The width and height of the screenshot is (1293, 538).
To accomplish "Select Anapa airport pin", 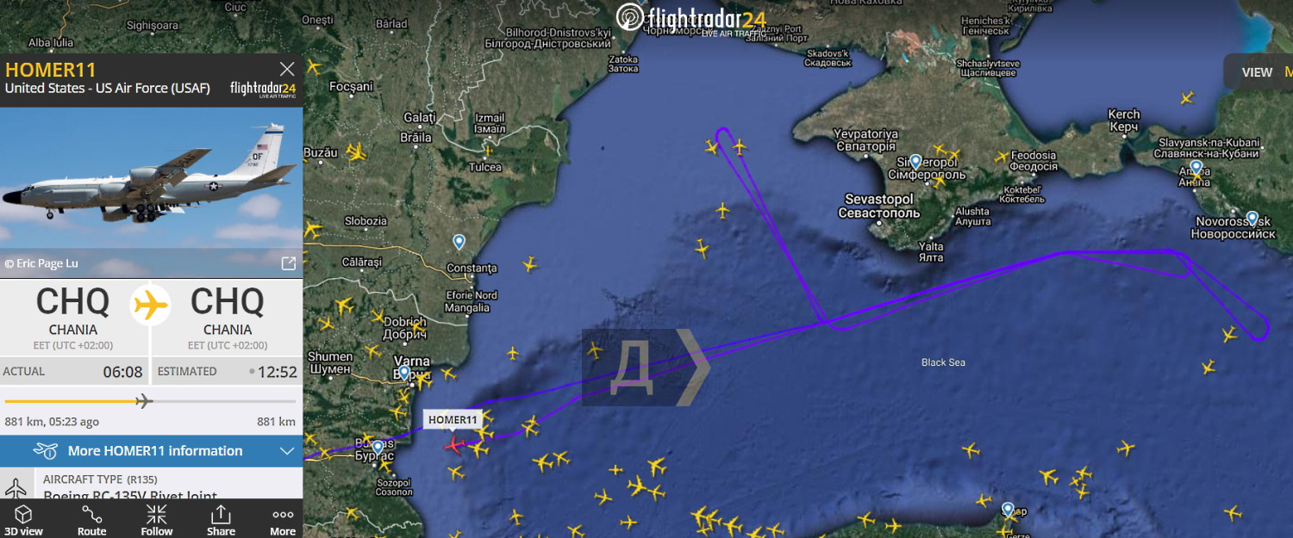I will pos(1196,168).
